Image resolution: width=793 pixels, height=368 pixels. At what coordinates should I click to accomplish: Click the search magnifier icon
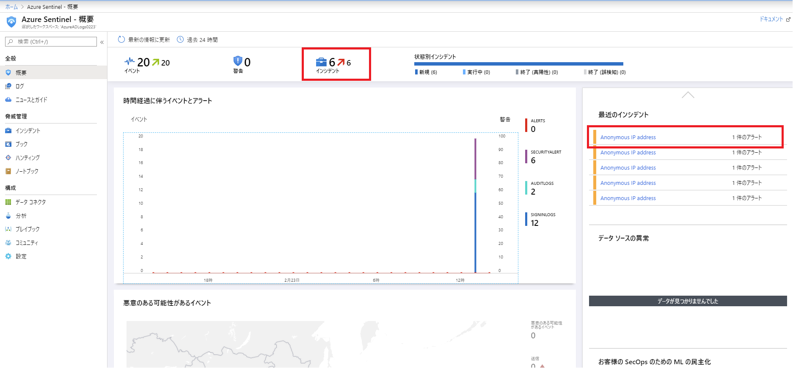point(11,42)
